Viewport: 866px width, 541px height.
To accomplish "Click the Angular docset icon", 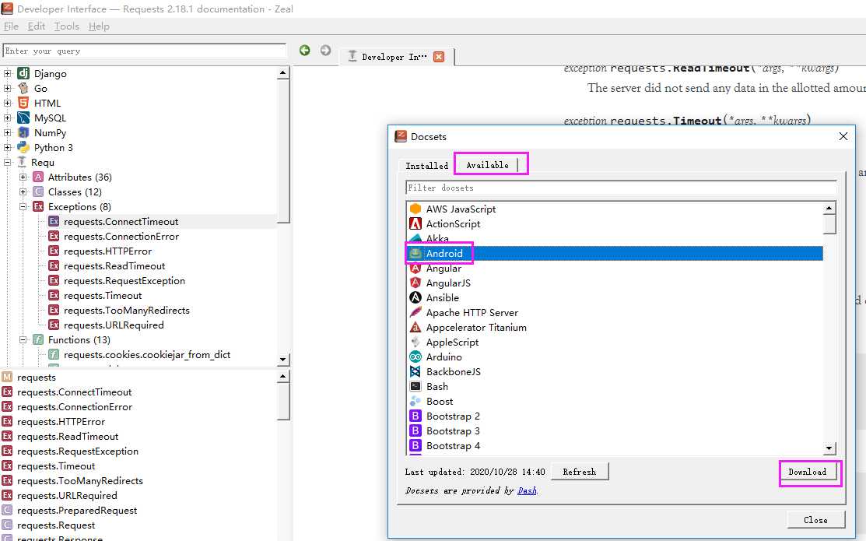I will [x=415, y=268].
